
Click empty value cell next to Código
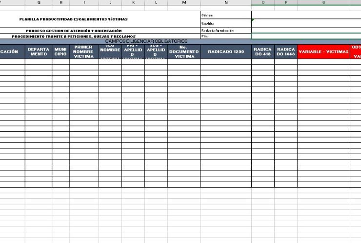(x=306, y=15)
